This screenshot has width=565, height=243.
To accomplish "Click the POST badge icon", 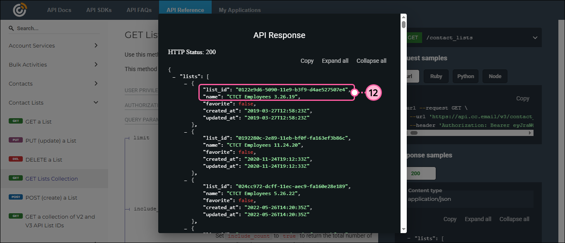I will (x=15, y=197).
